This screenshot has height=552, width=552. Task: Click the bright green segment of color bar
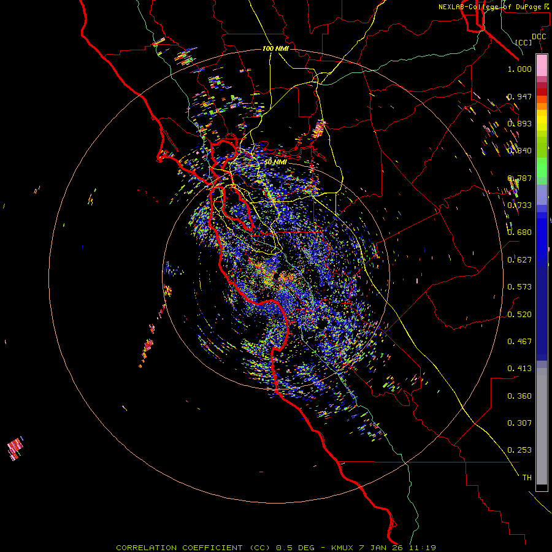point(542,167)
